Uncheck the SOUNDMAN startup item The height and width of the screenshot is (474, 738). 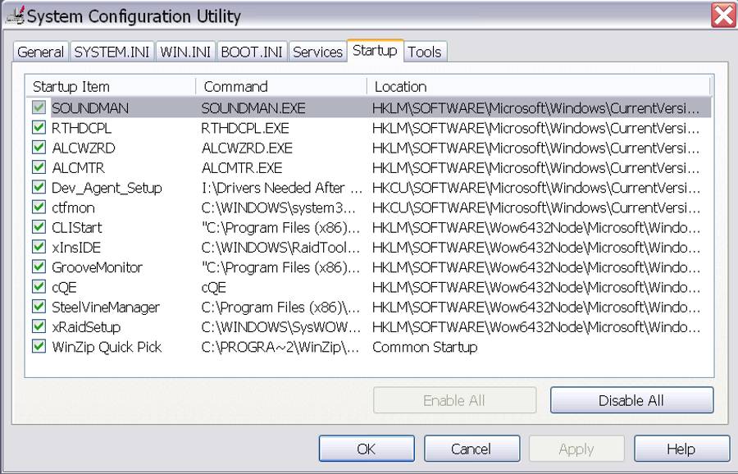coord(39,107)
